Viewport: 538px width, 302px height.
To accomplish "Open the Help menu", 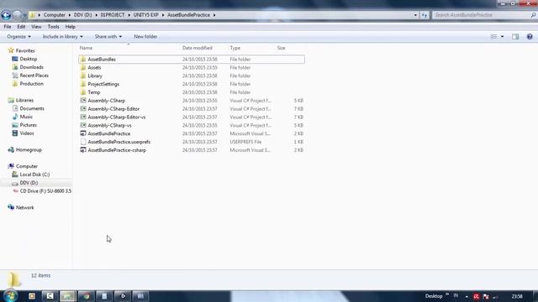I will pos(71,27).
